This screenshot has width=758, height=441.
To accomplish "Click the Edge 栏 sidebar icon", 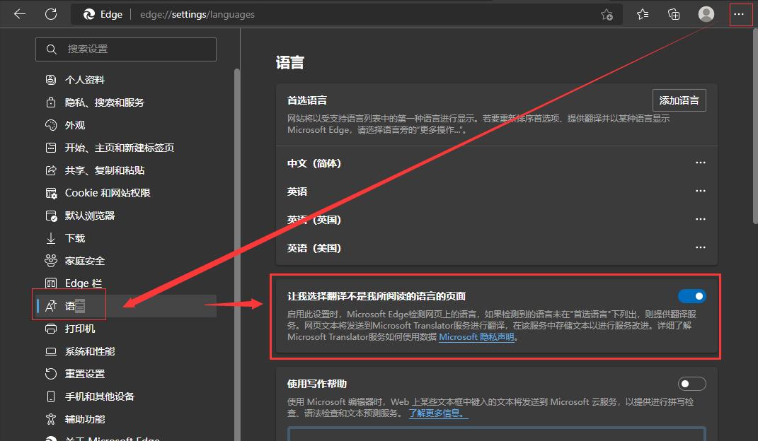I will (51, 283).
